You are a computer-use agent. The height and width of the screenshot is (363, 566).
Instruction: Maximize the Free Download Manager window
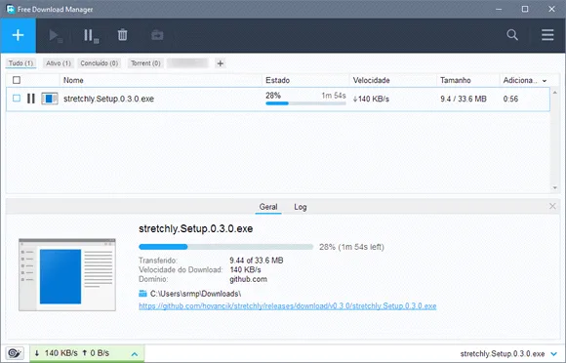(x=525, y=9)
